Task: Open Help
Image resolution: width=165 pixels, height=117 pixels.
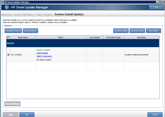Action: coord(27,114)
